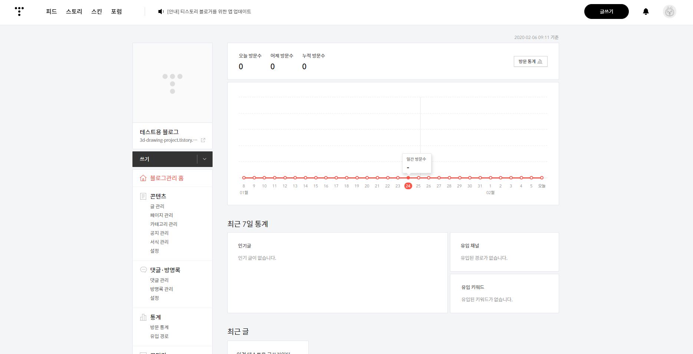Click the Tistory logo icon
The width and height of the screenshot is (693, 354).
19,11
